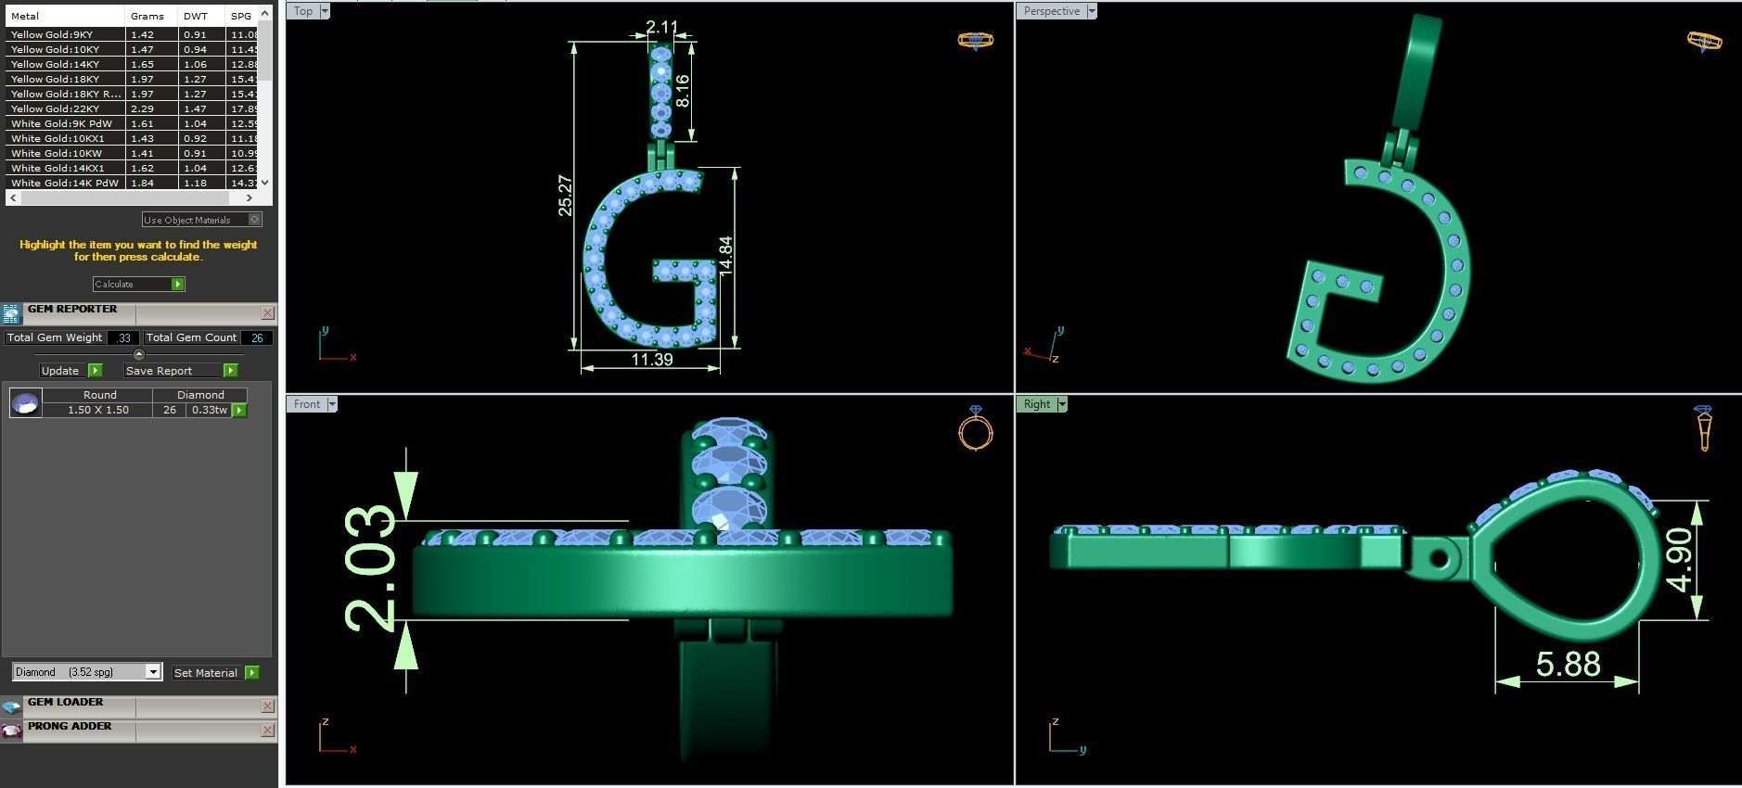Open the Perspective viewport dropdown menu
The width and height of the screenshot is (1742, 788).
[1091, 11]
